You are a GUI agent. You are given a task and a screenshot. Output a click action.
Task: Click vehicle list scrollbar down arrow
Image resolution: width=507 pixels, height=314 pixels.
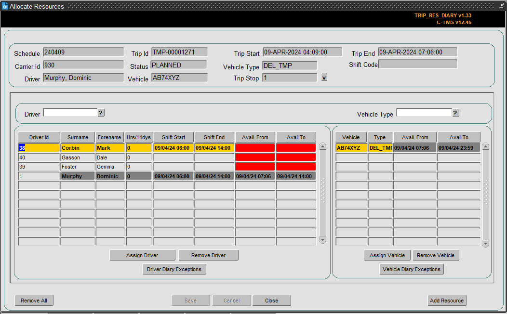pyautogui.click(x=485, y=243)
